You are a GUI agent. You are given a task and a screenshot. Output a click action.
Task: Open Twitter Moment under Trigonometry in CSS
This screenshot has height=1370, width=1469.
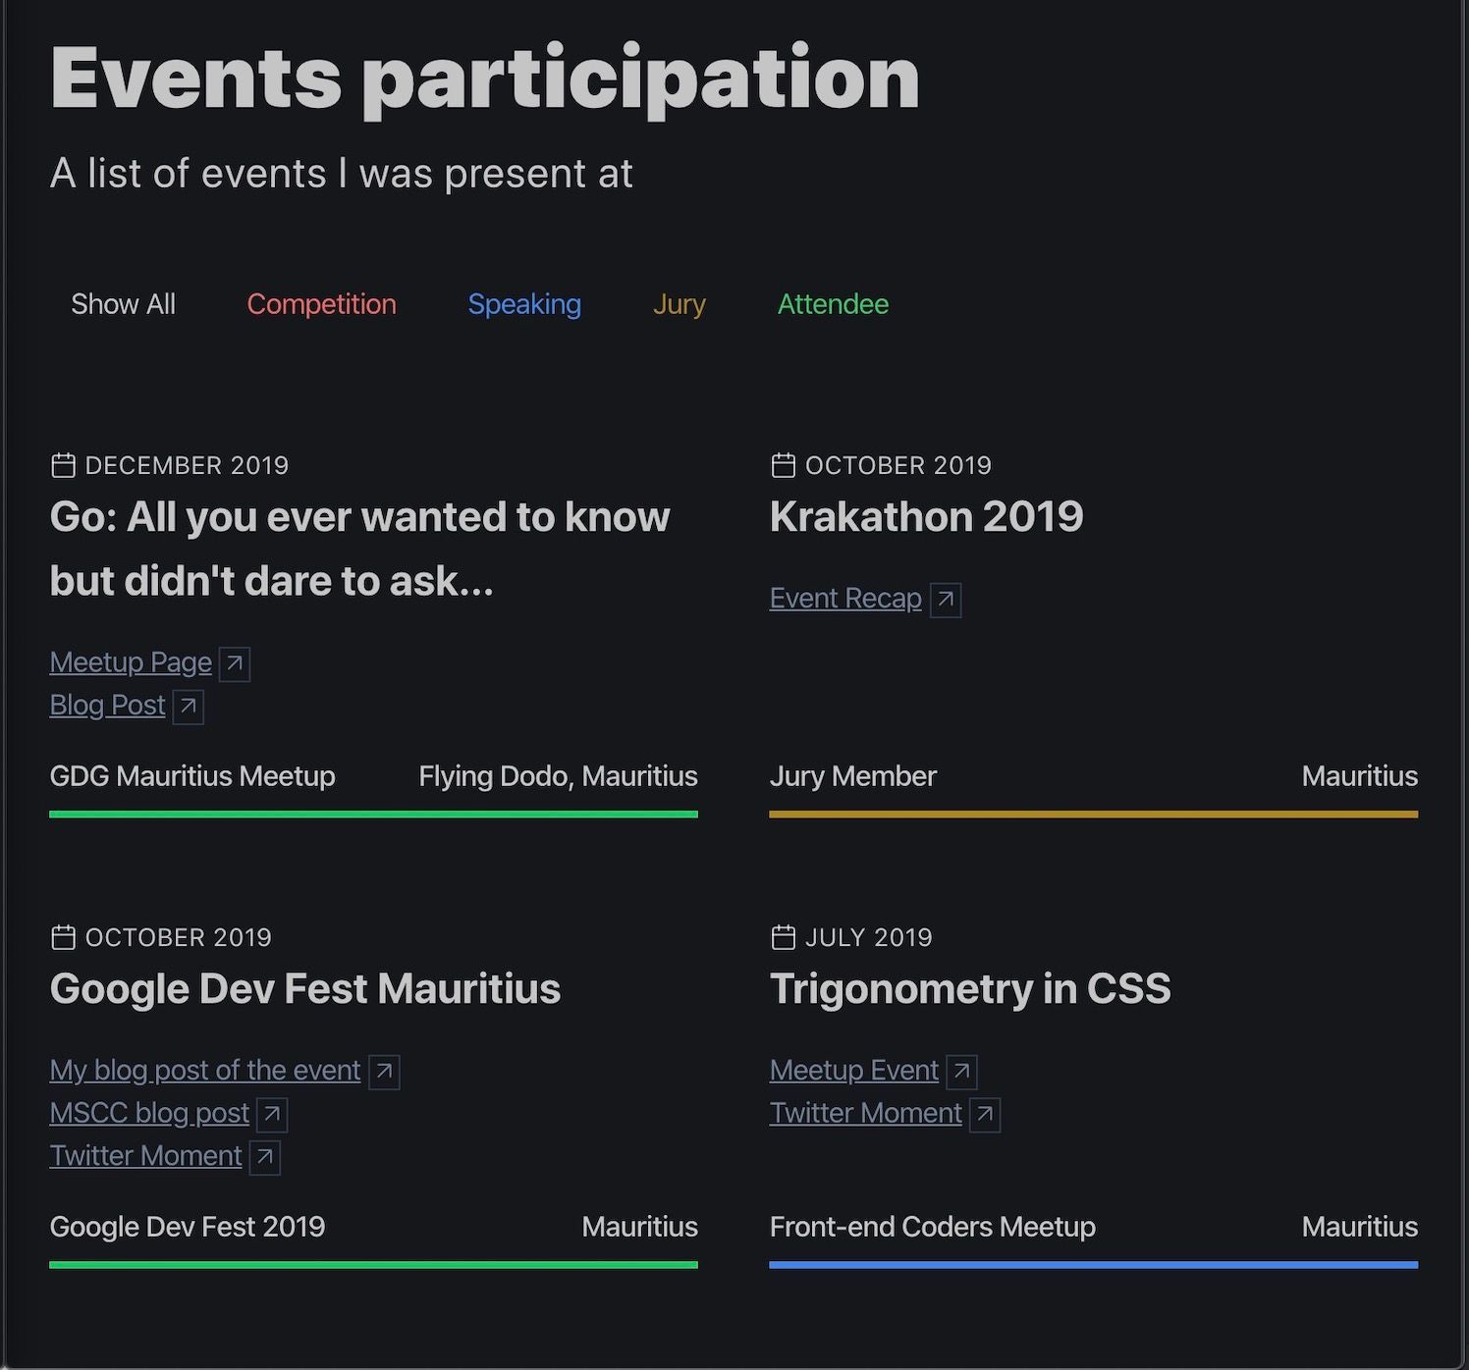click(x=865, y=1113)
